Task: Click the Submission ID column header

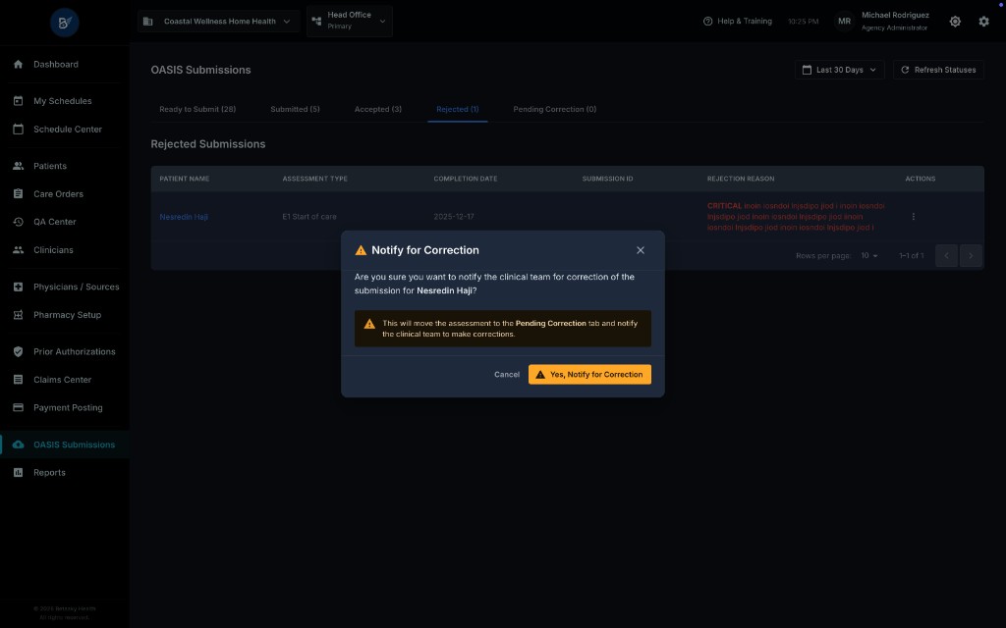Action: [x=607, y=179]
